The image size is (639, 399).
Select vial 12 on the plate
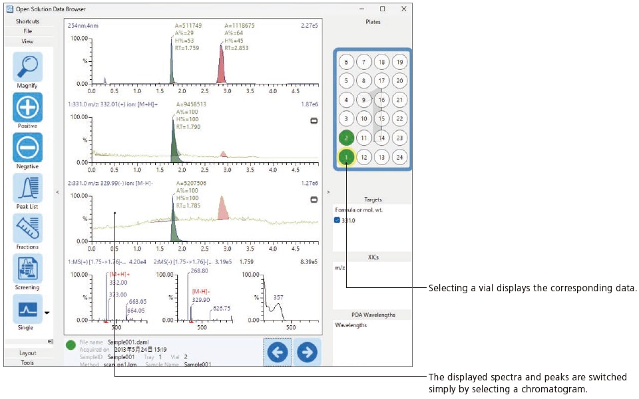pyautogui.click(x=363, y=158)
